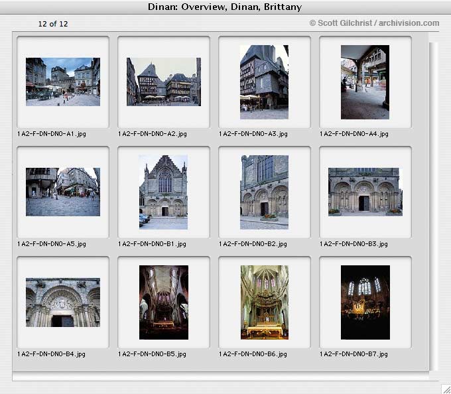451x394 pixels.
Task: Select the 1A2-F-DN-DNO-B3.jpg triple arch thumbnail
Action: (x=365, y=192)
